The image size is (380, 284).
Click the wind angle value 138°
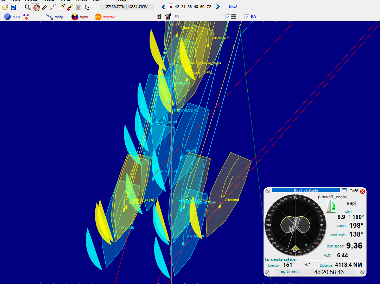point(356,234)
